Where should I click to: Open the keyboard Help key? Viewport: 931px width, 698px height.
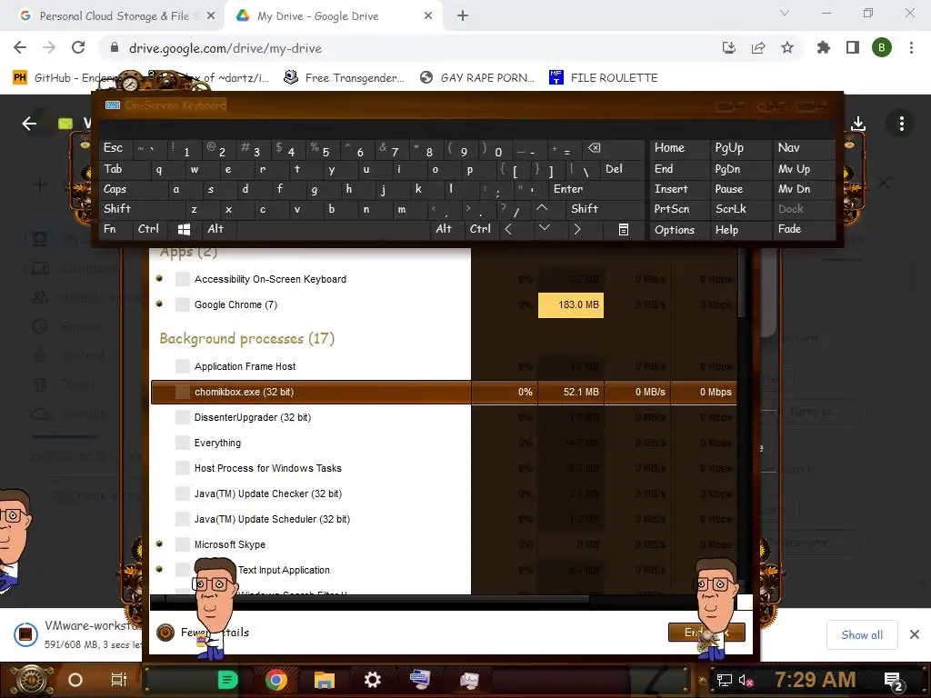740,230
